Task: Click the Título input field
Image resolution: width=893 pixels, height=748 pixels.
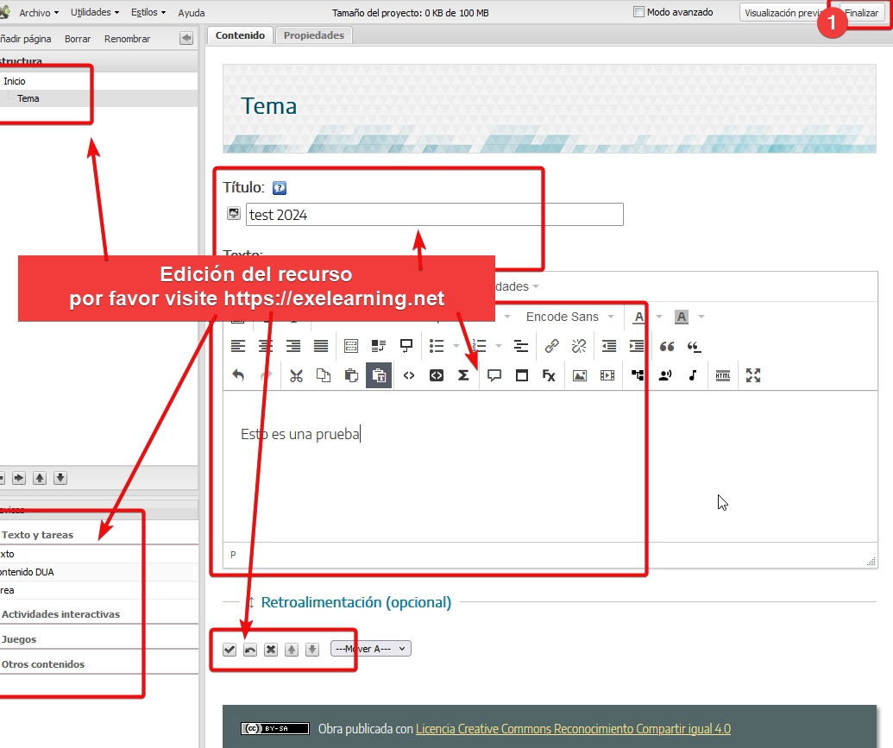Action: [435, 215]
